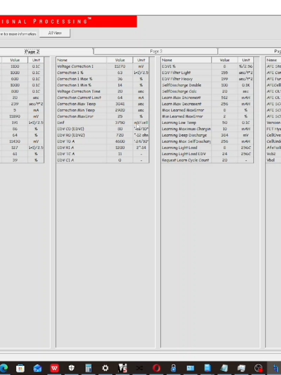Open the Outlook mail taskbar icon
Viewport: 281px width, 375px height.
(x=38, y=368)
